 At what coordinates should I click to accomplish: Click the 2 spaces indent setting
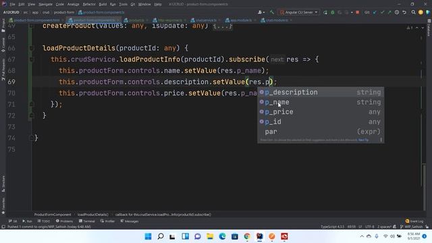384,227
